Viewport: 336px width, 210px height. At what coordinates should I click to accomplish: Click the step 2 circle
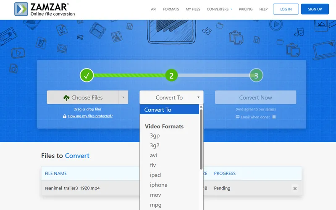point(171,75)
